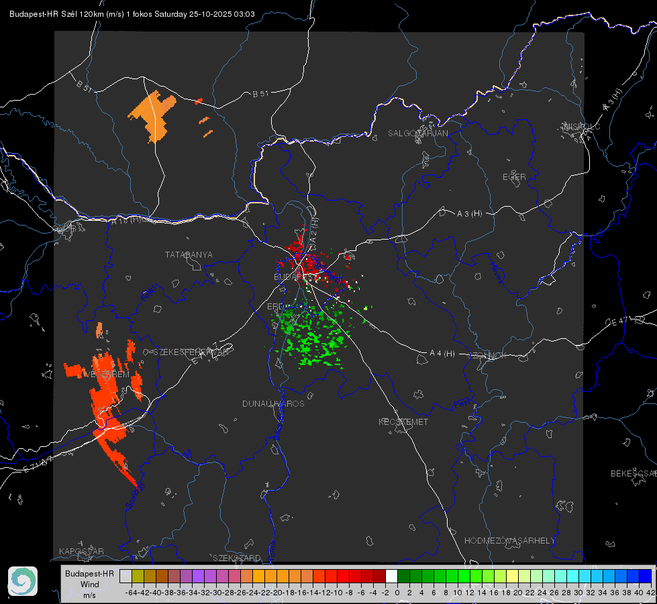
Task: Click the HÓDMEZŐVÁSÁRHELY city label
Action: coord(509,540)
